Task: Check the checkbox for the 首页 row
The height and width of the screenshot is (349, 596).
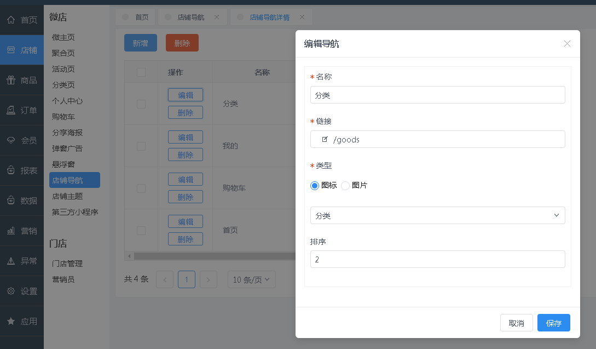Action: (141, 231)
